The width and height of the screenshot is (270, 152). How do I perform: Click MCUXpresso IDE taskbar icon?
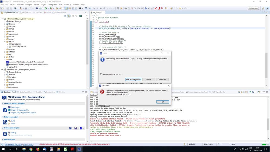[x=79, y=149]
